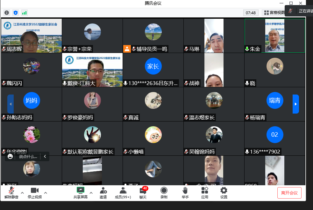Image resolution: width=313 pixels, height=210 pixels.
Task: Go to next participant page arrow
Action: tap(296, 104)
